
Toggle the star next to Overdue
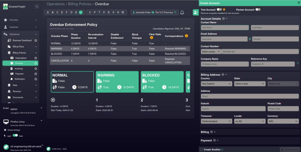36,63
